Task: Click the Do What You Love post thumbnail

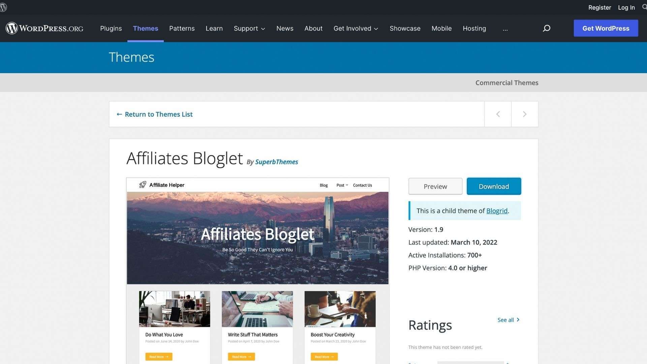Action: 175,309
